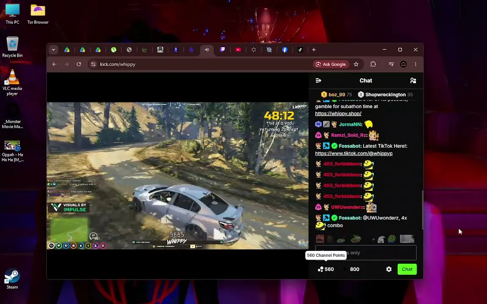Screen dimensions: 487x304
Task: Click the chat panel scrollbar
Action: 421,209
